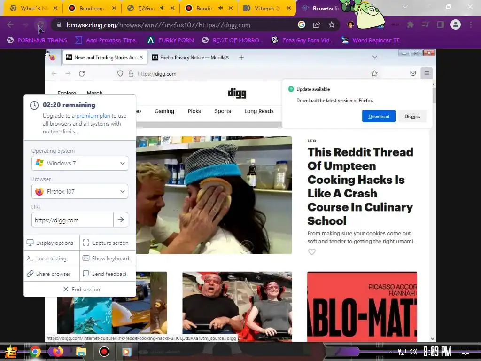The height and width of the screenshot is (361, 481).
Task: Open Gaming section on digg
Action: pos(164,111)
